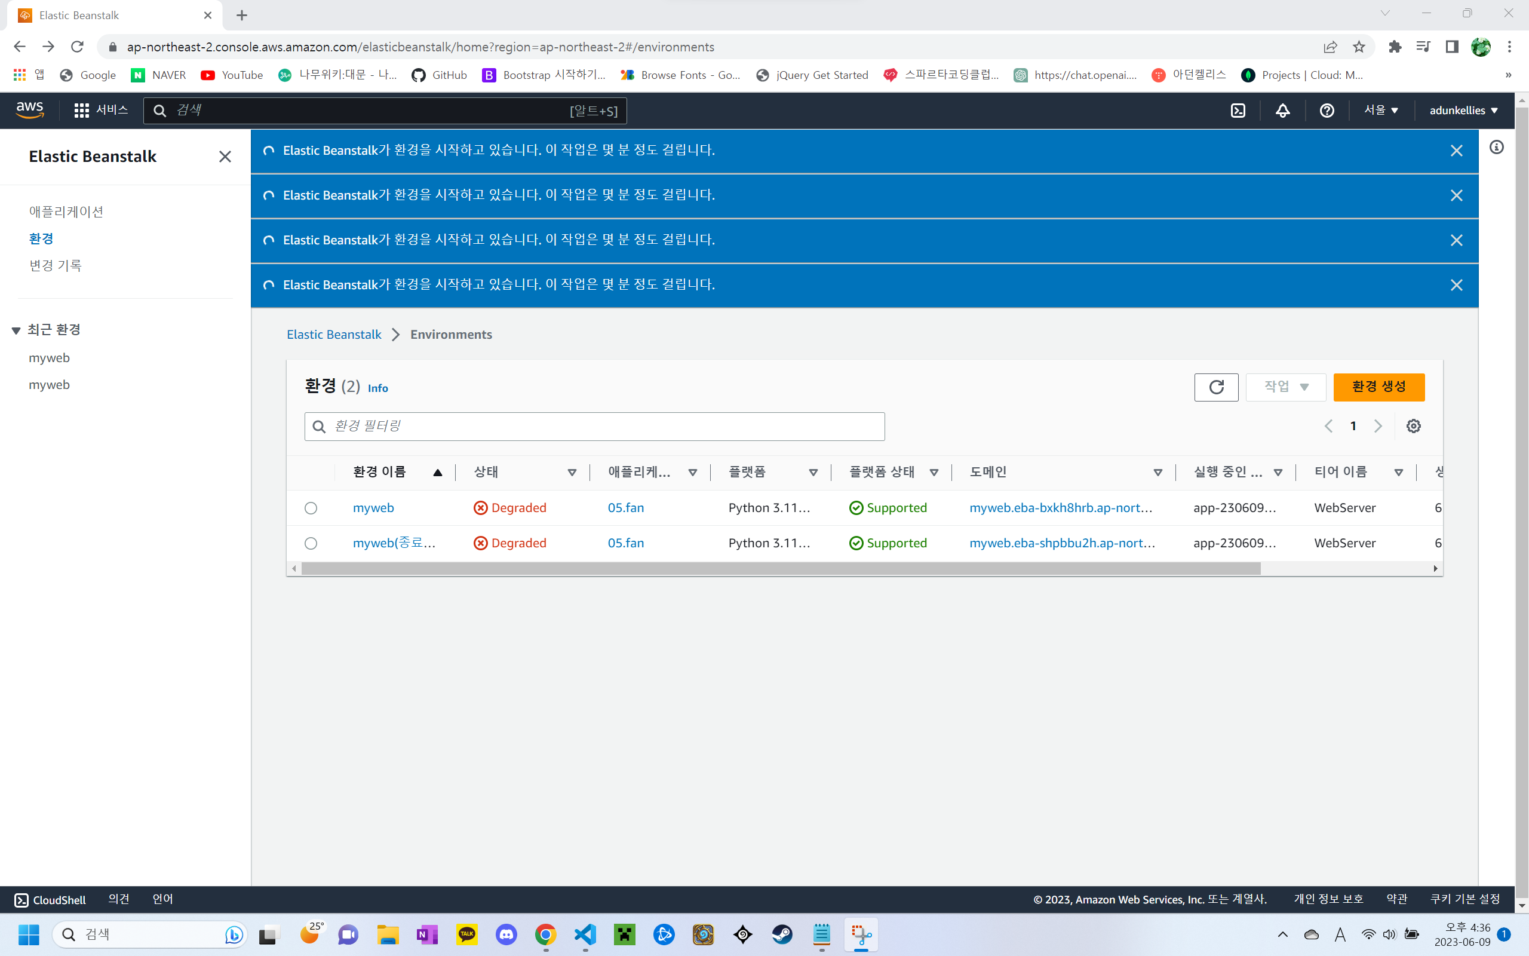This screenshot has height=956, width=1529.
Task: Bookmark this page with the star
Action: (x=1359, y=47)
